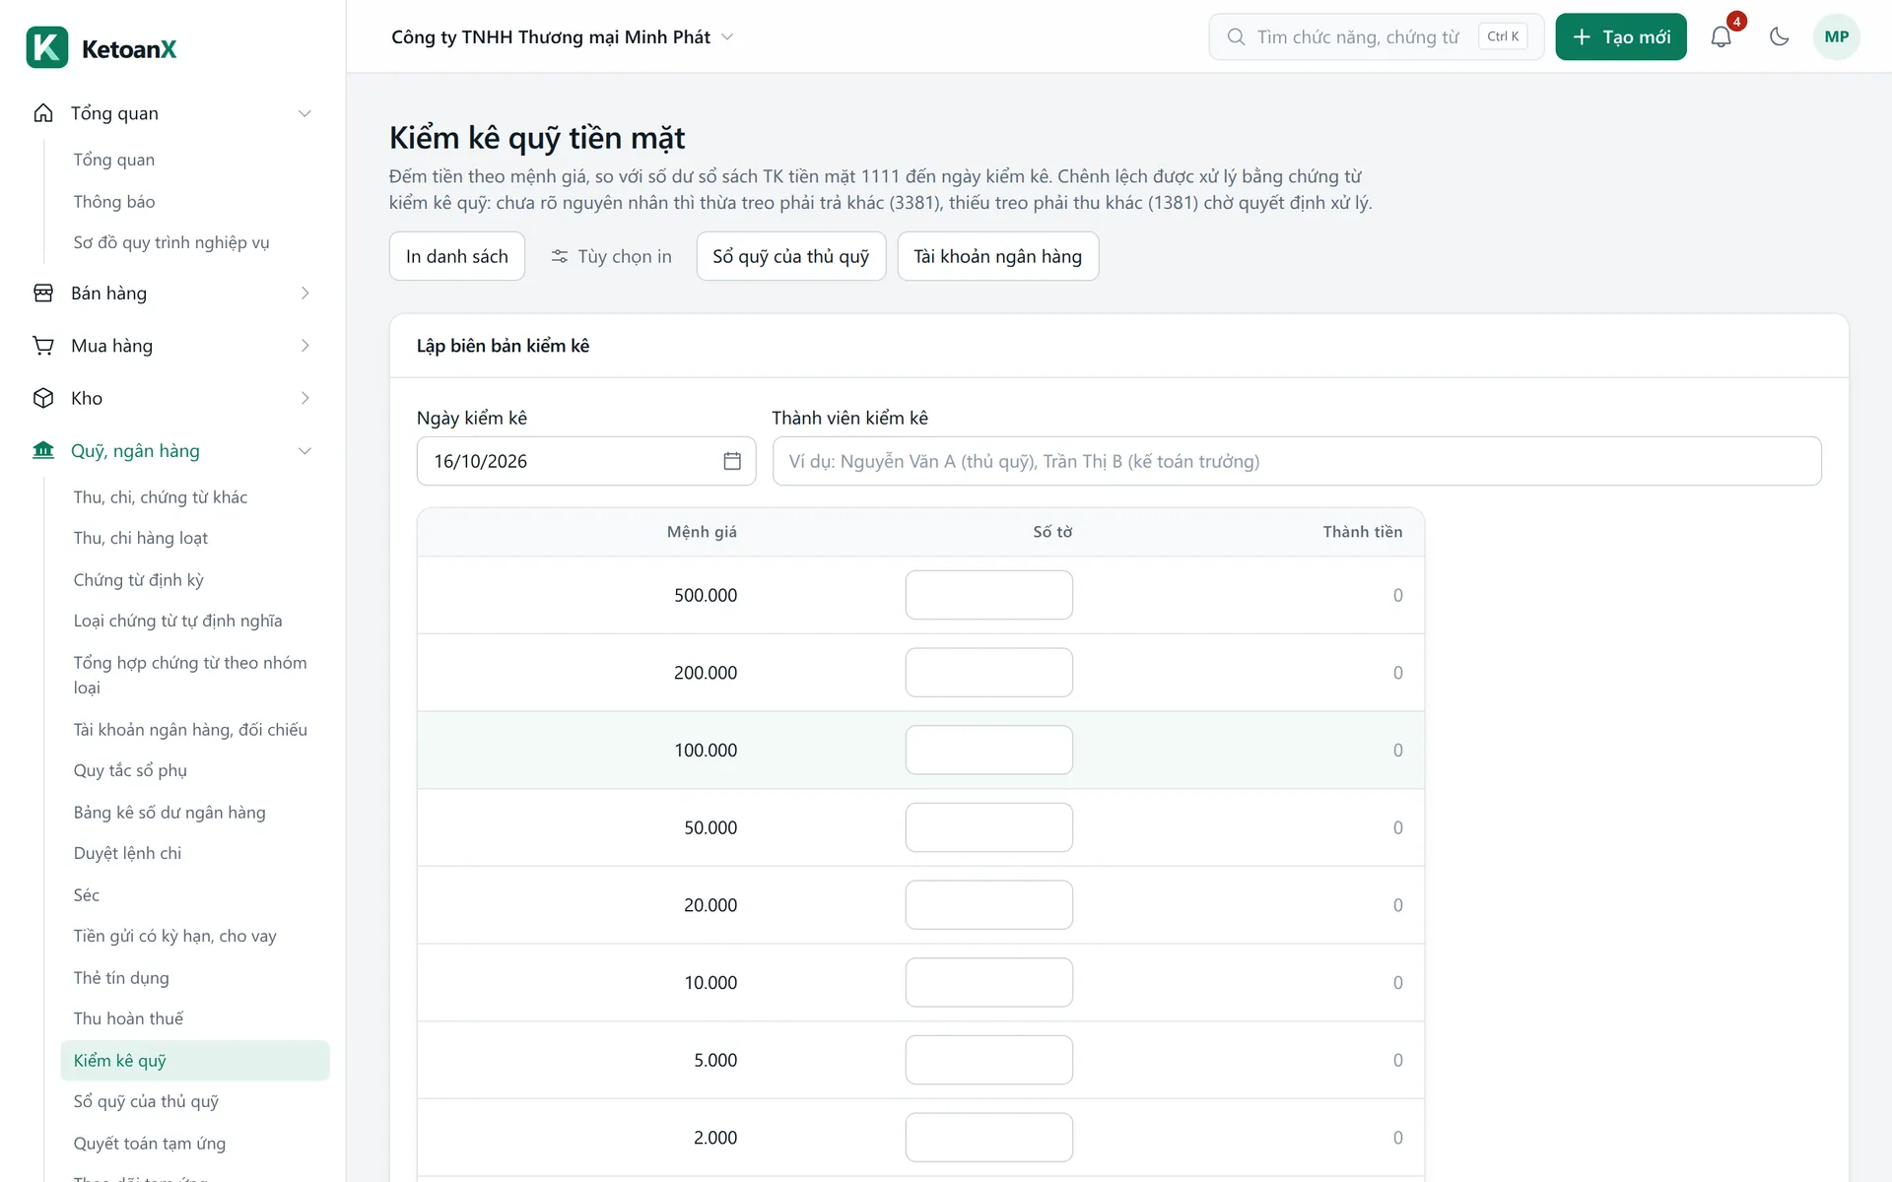Click the Số tờ field for 100.000
Screen dimensions: 1892x1182
[x=989, y=751]
